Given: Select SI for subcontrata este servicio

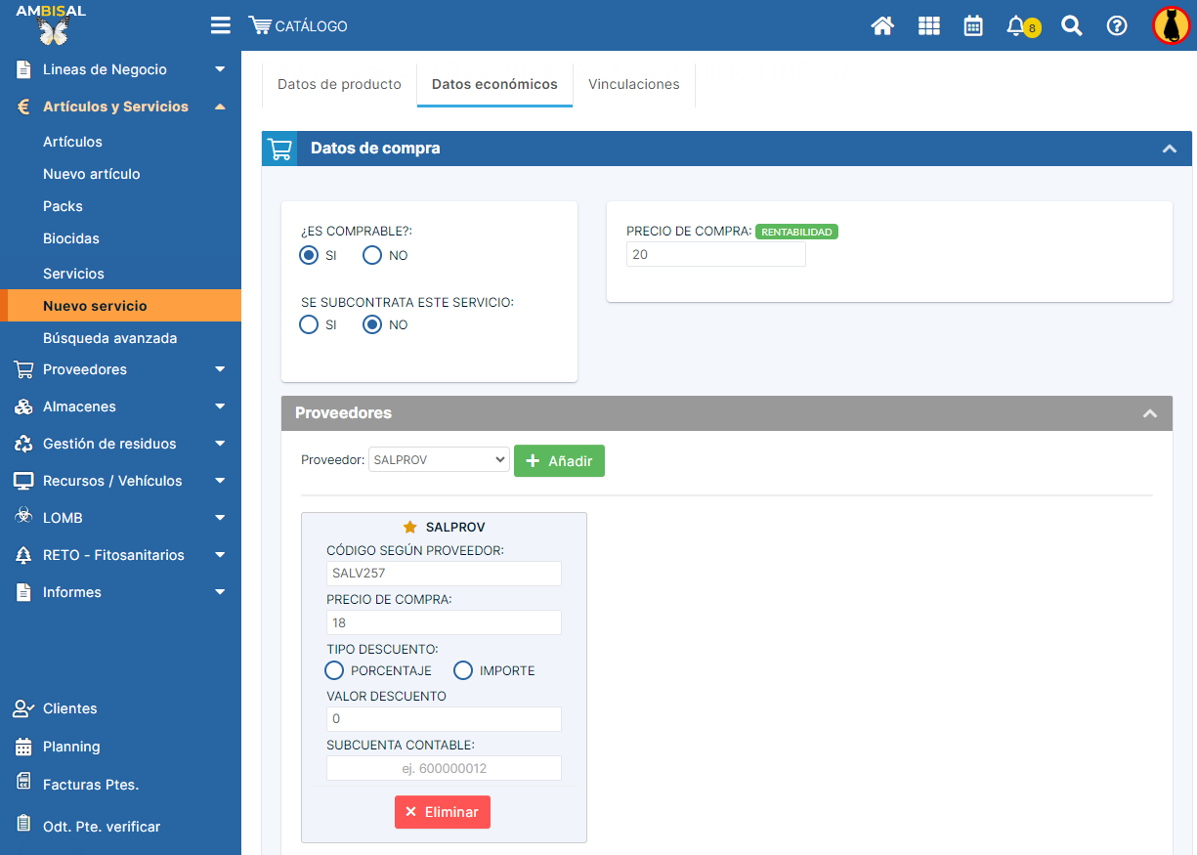Looking at the screenshot, I should click(309, 324).
